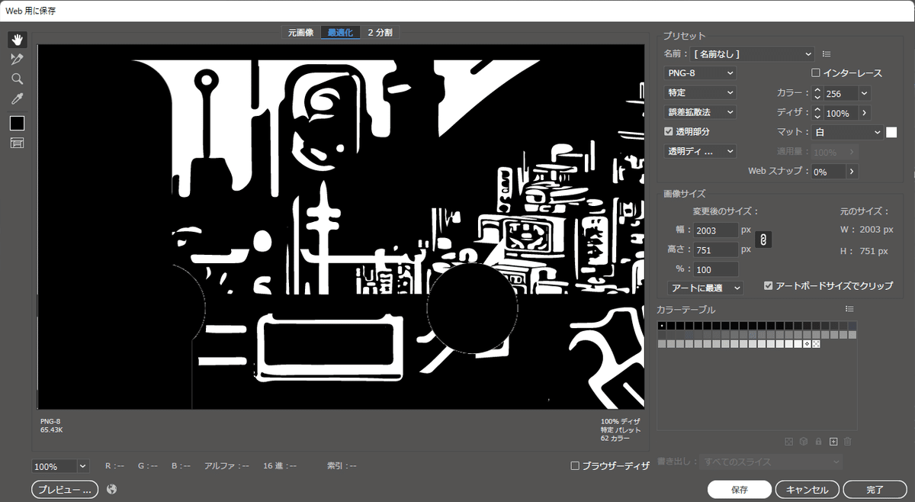The width and height of the screenshot is (915, 502).
Task: Select white swatch with diamond in color table
Action: tap(807, 344)
